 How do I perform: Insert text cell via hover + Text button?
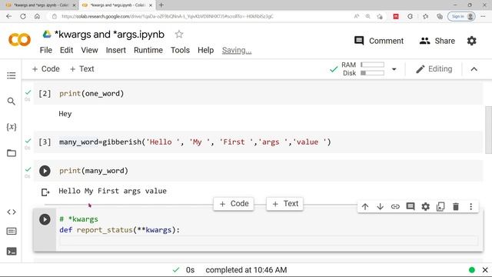coord(285,204)
